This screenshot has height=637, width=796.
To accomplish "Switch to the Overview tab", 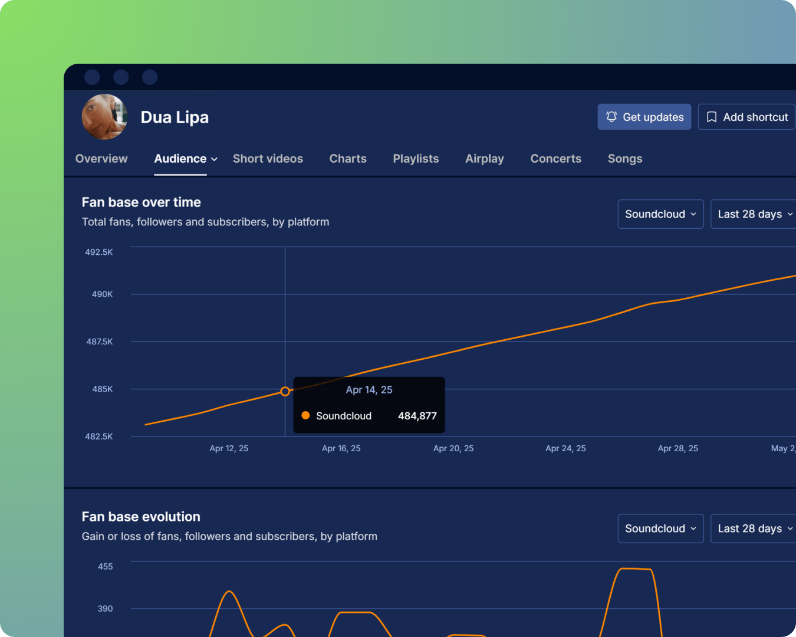I will 101,159.
